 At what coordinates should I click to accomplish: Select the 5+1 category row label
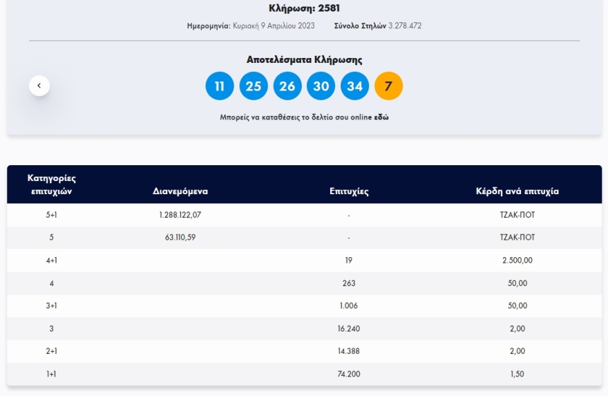(x=52, y=215)
